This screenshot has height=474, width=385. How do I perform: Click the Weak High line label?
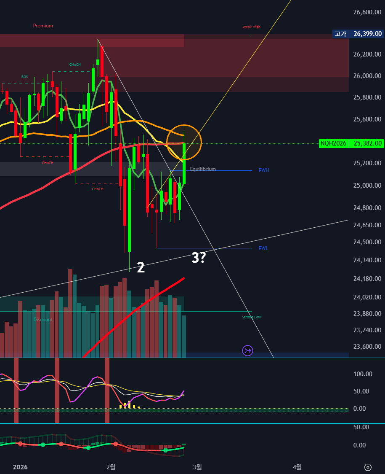pyautogui.click(x=251, y=27)
